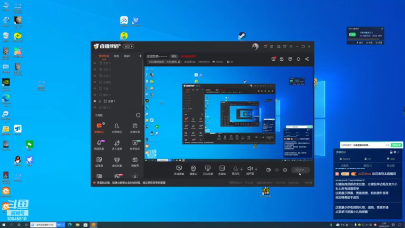The width and height of the screenshot is (405, 228).
Task: Click the funnel filter icon in the title bar
Action: pos(285,47)
